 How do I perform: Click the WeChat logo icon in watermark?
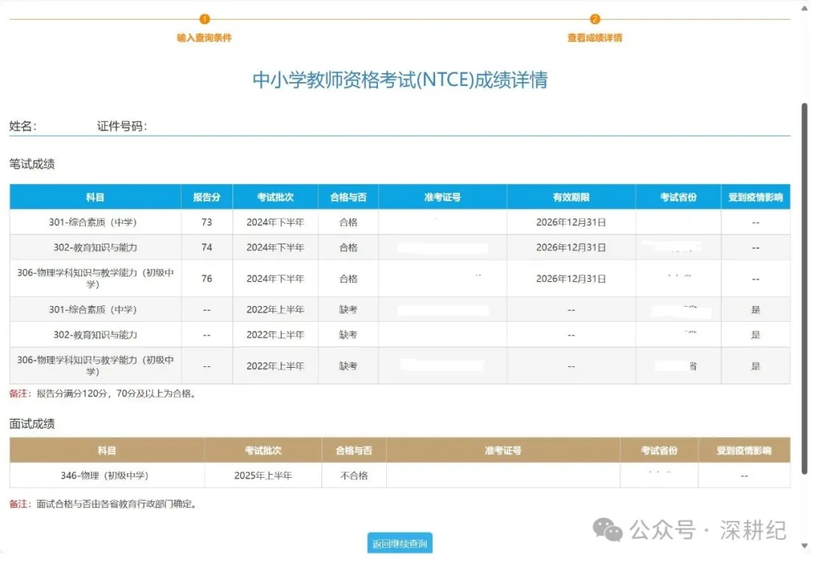pyautogui.click(x=607, y=529)
